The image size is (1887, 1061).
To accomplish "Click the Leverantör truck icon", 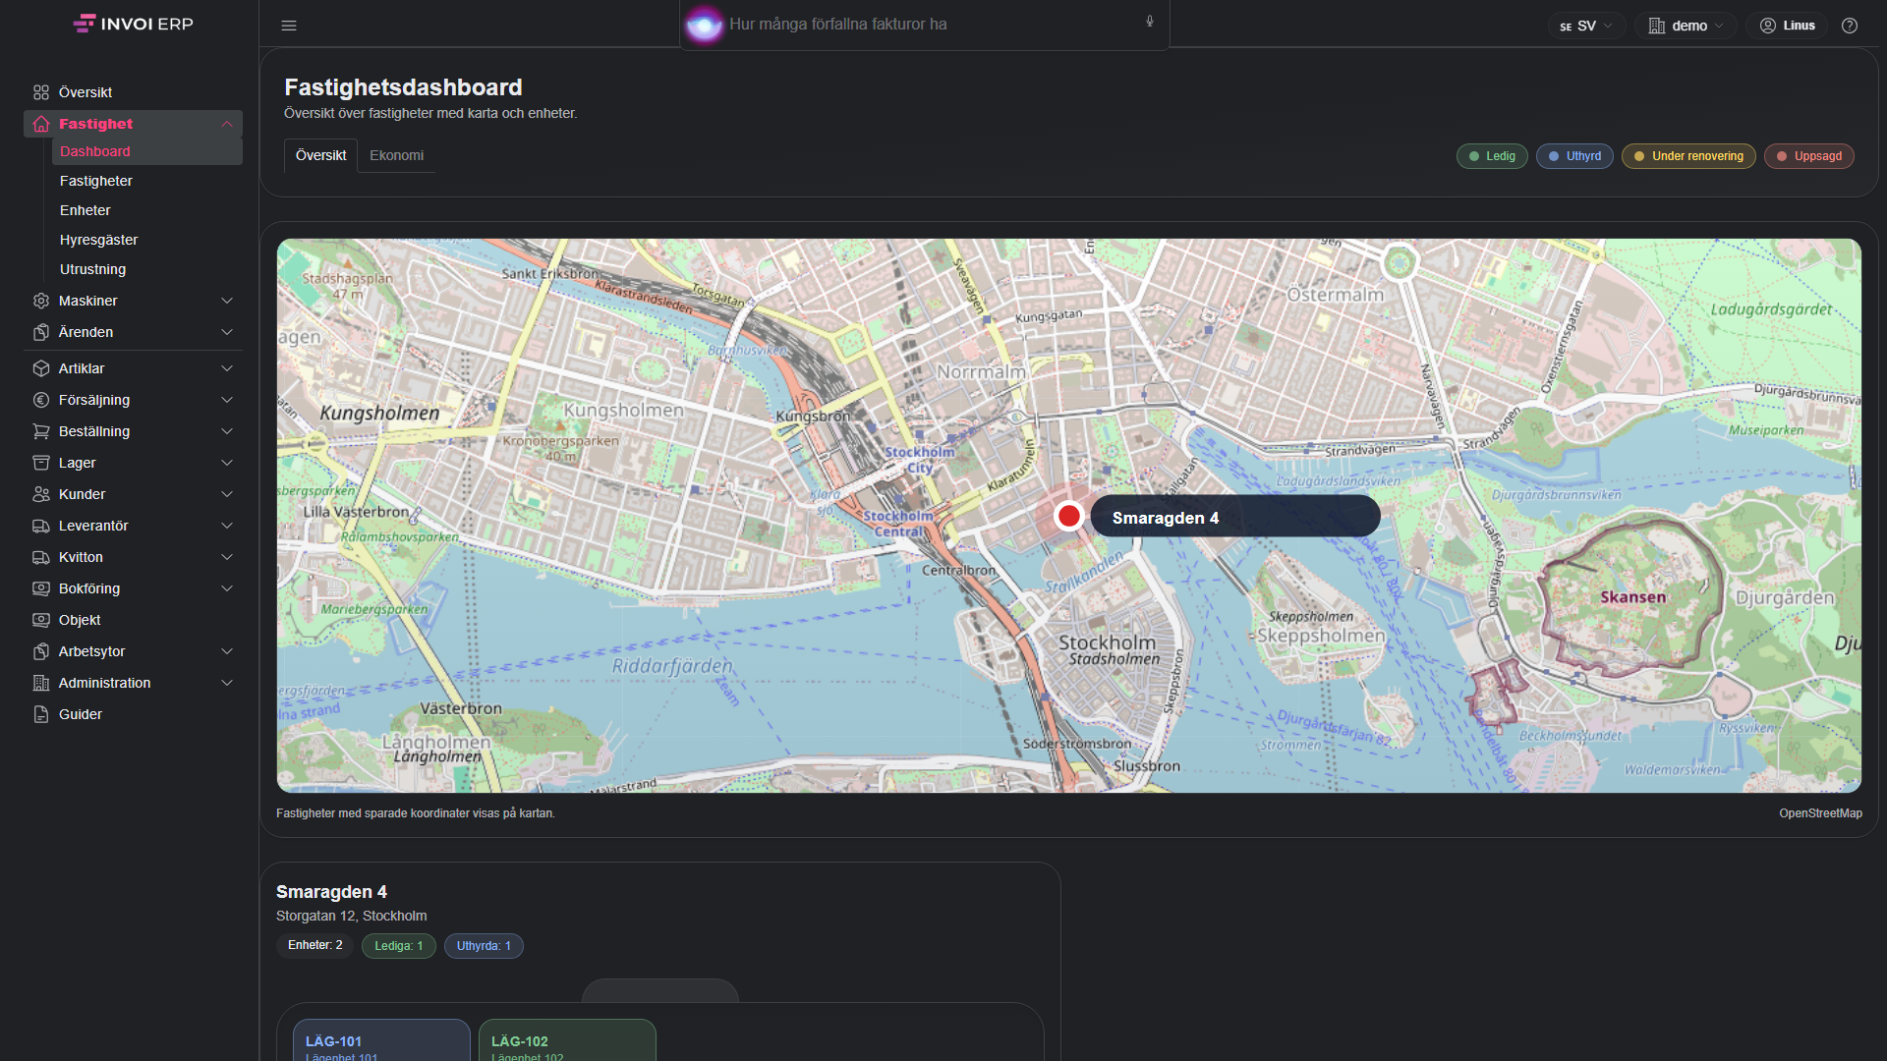I will (x=41, y=526).
